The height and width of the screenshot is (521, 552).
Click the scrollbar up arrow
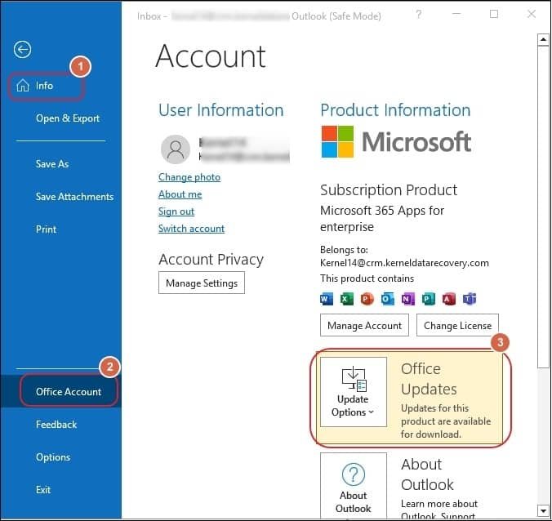point(543,39)
